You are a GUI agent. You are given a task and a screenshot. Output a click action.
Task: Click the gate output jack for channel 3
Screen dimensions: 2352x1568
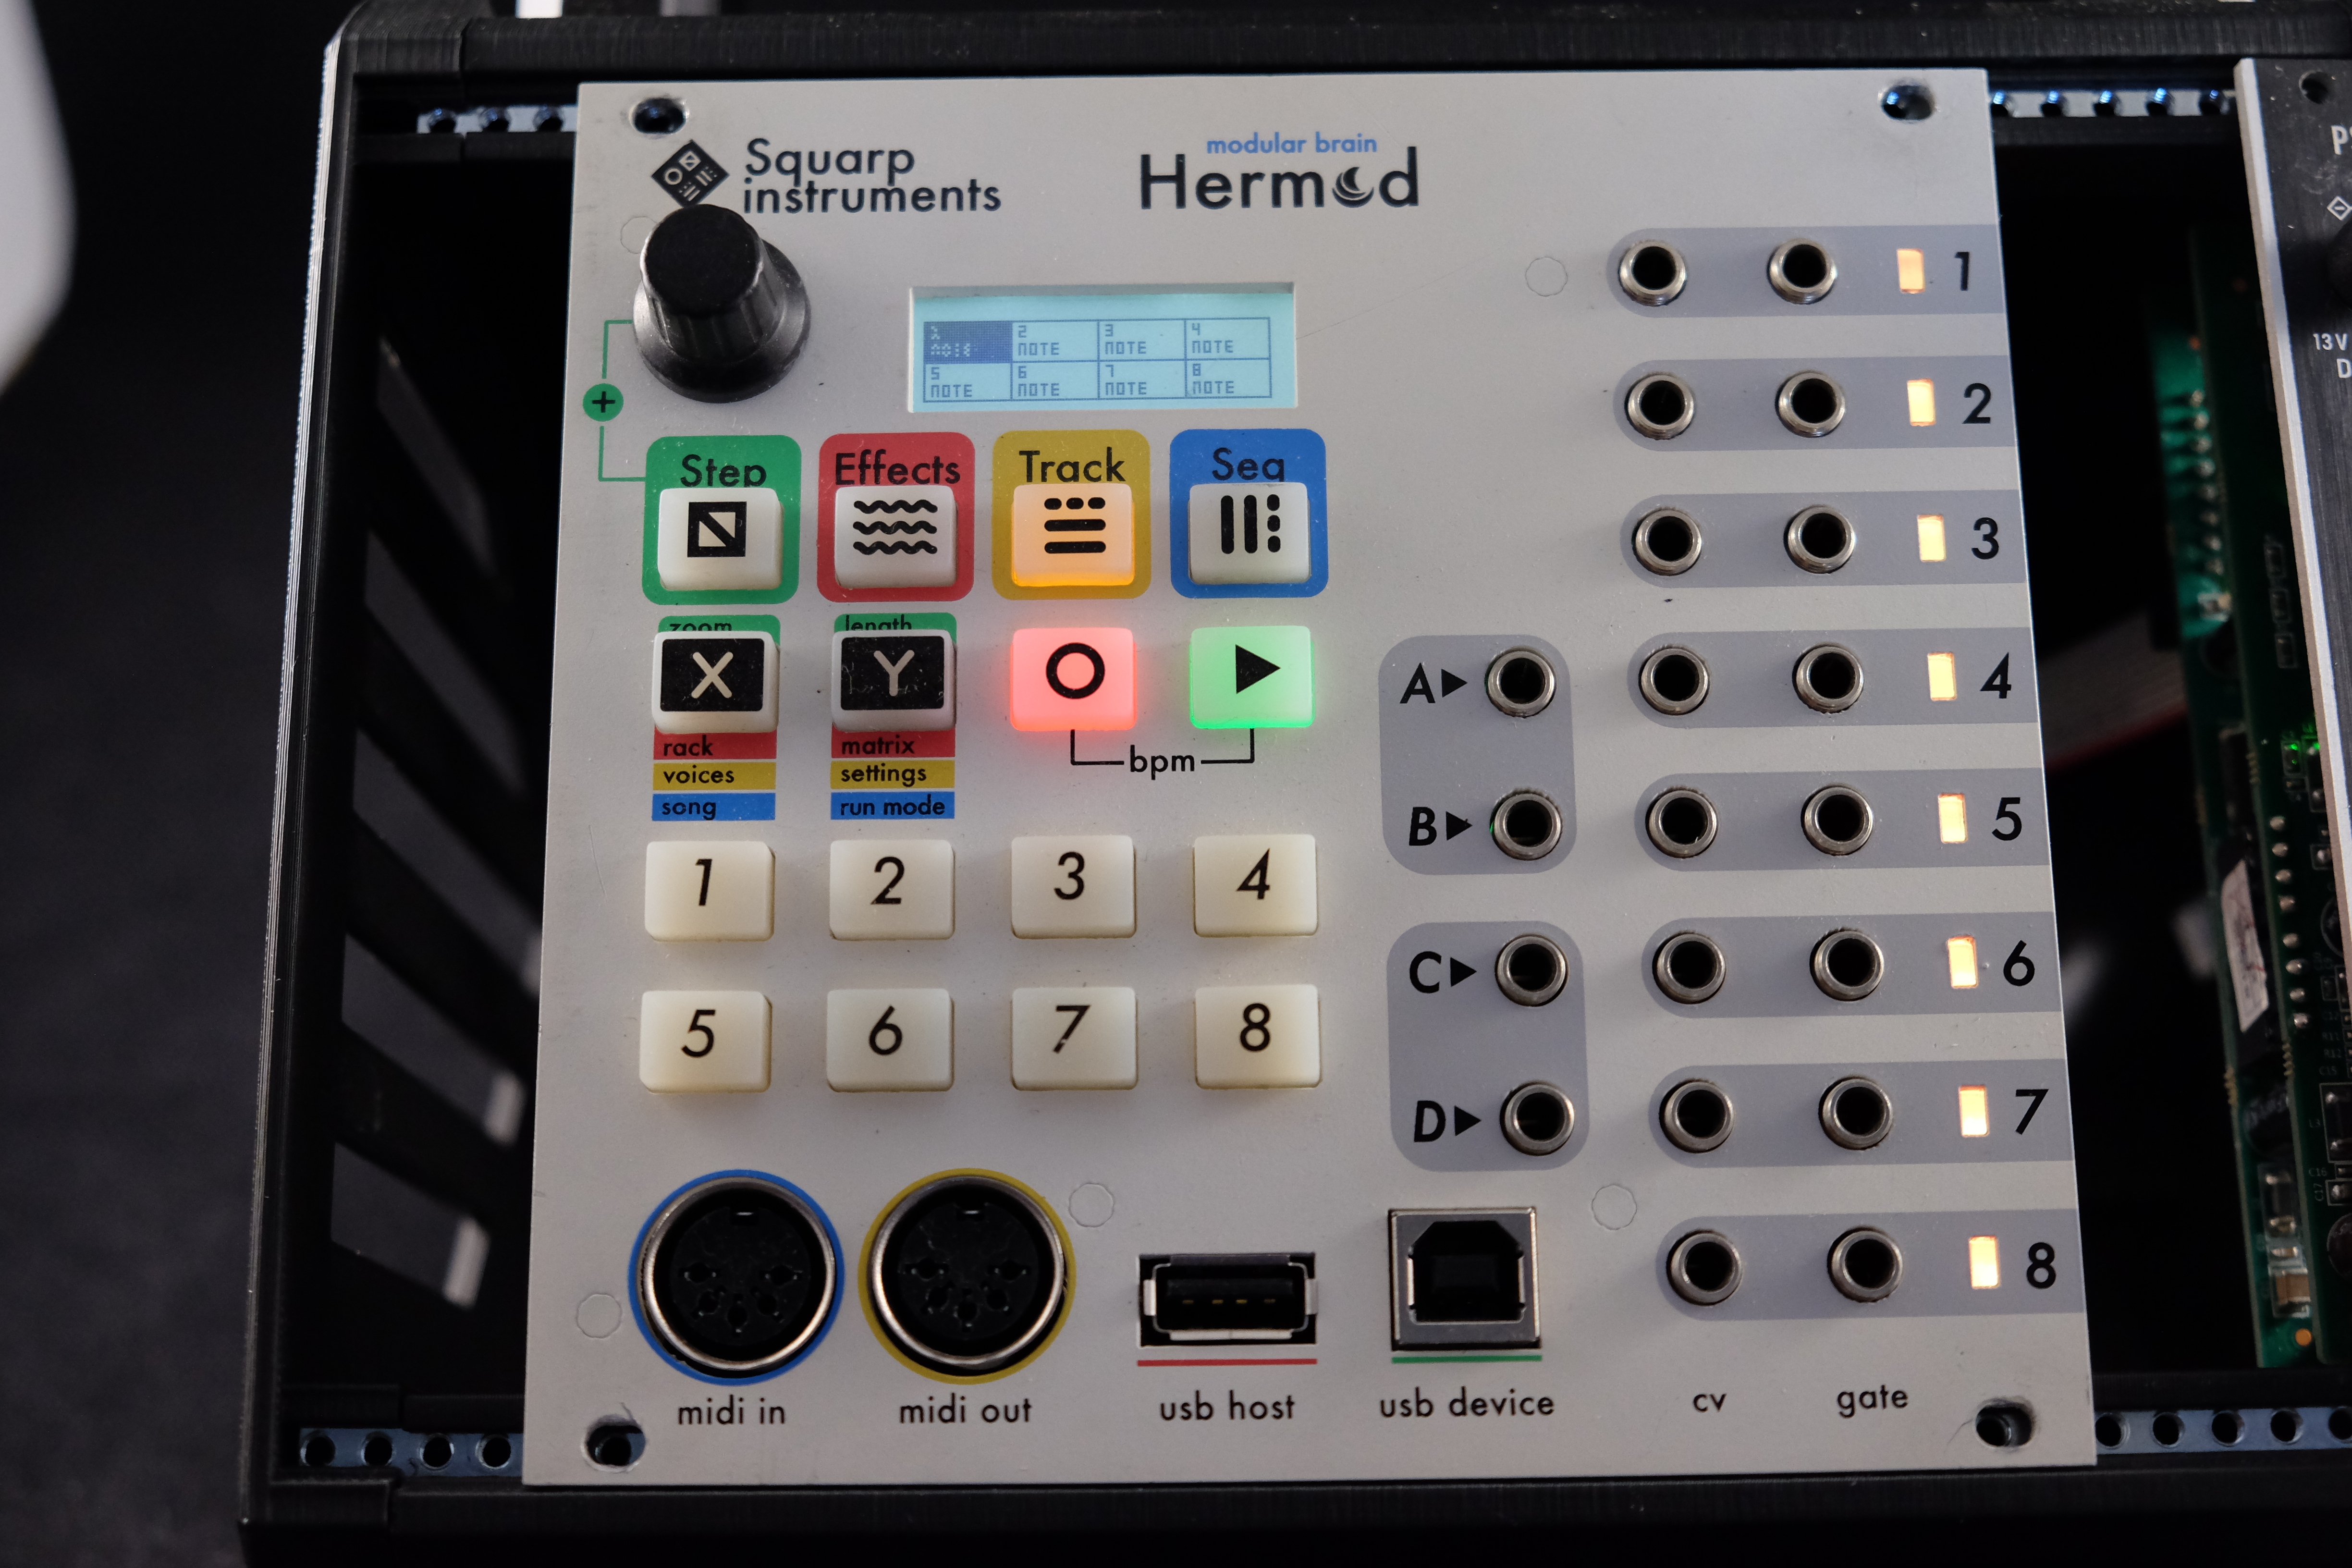(1820, 540)
